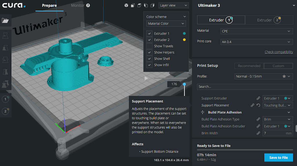Viewport: 297px width, 166px height.
Task: Open the Material CPE dropdown
Action: pyautogui.click(x=257, y=31)
